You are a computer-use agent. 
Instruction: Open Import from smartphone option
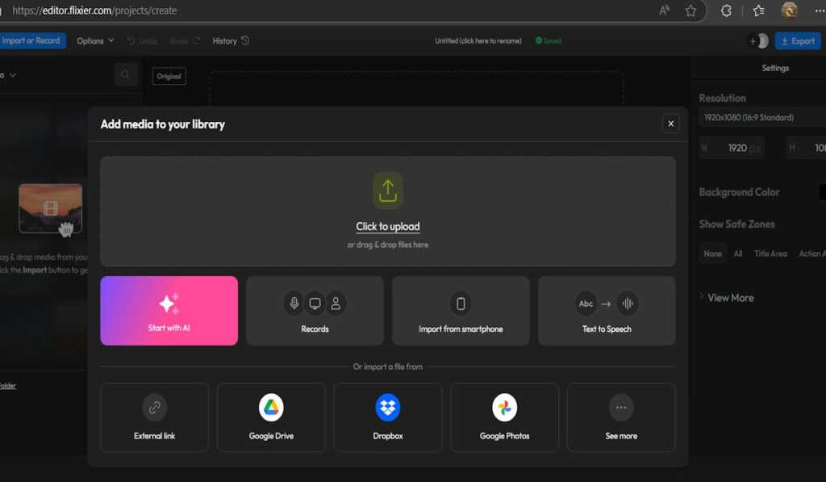(x=461, y=311)
